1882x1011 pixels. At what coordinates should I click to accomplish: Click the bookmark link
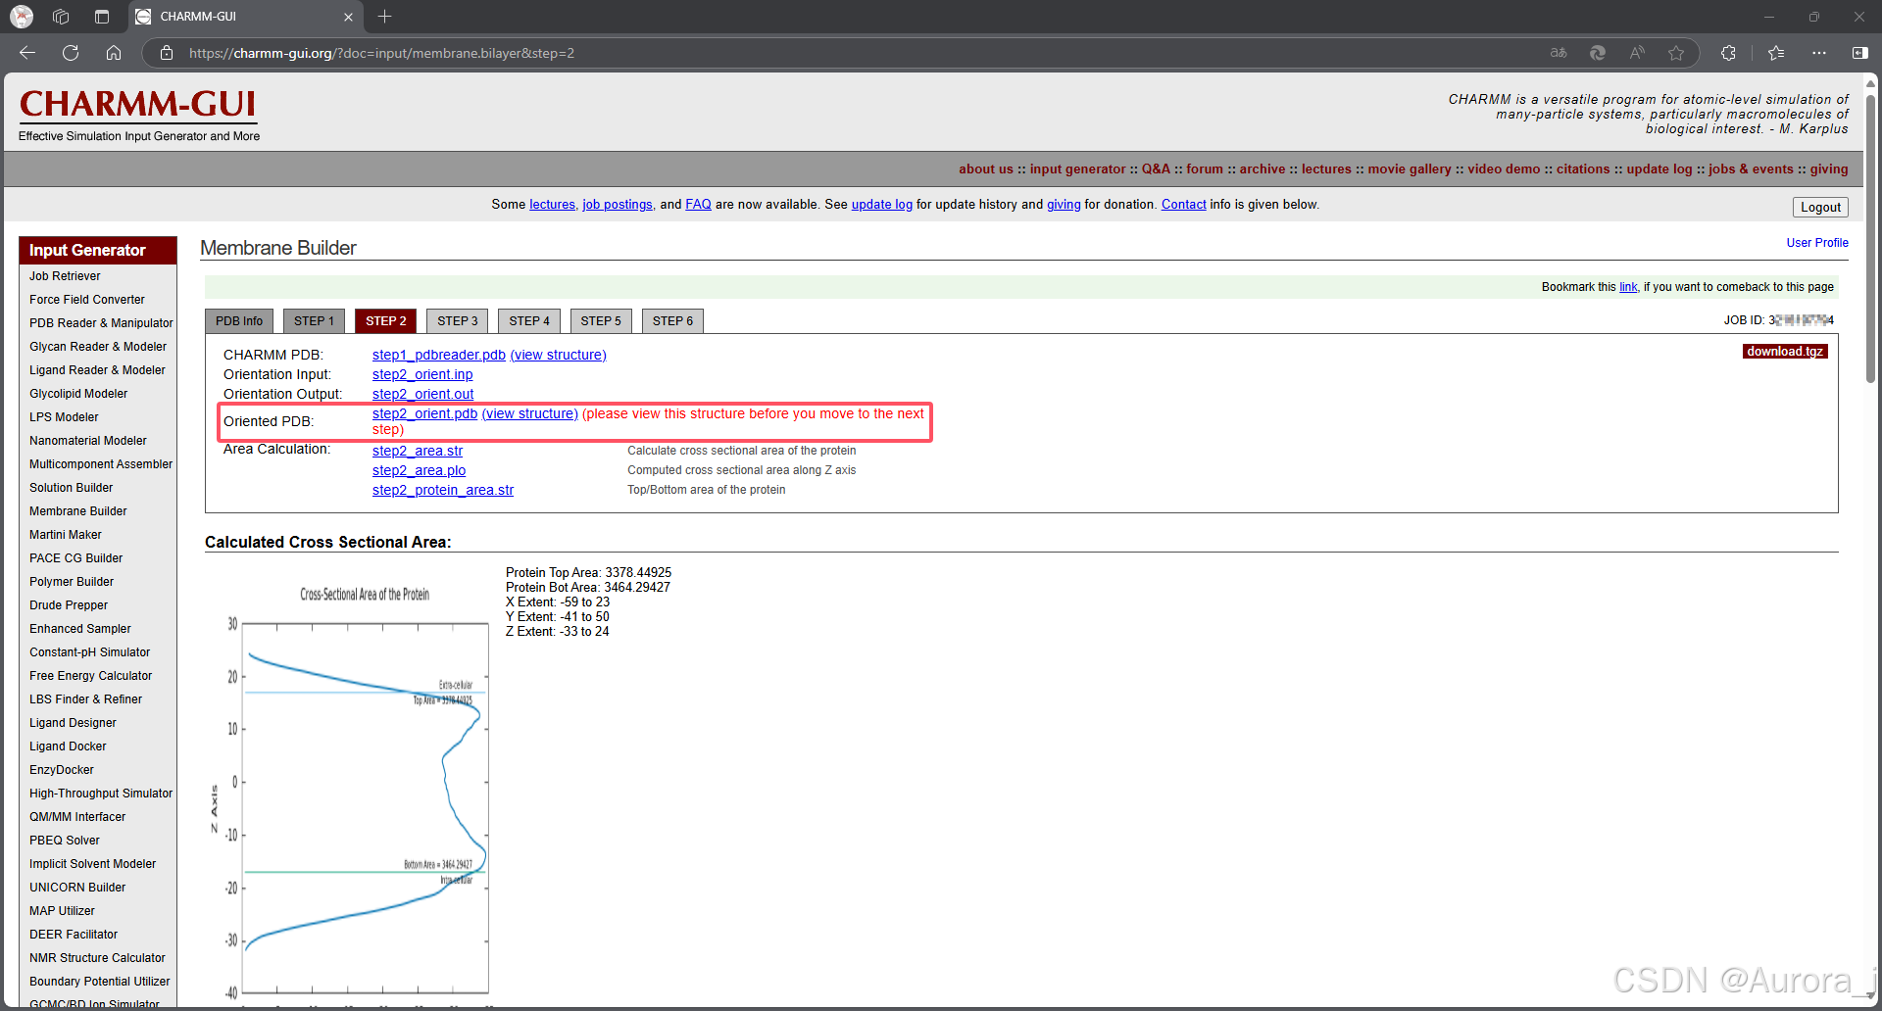1628,287
